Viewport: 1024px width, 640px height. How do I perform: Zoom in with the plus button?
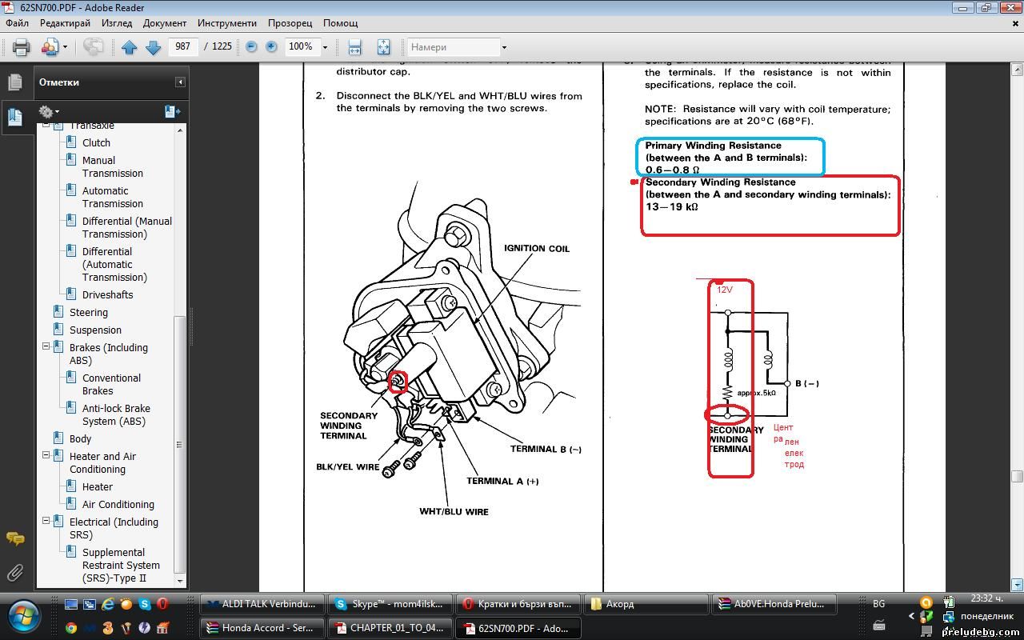pyautogui.click(x=271, y=47)
